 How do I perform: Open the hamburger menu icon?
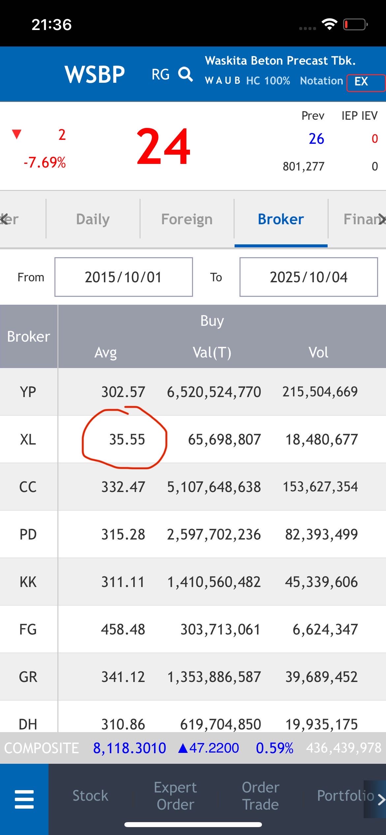(x=24, y=799)
